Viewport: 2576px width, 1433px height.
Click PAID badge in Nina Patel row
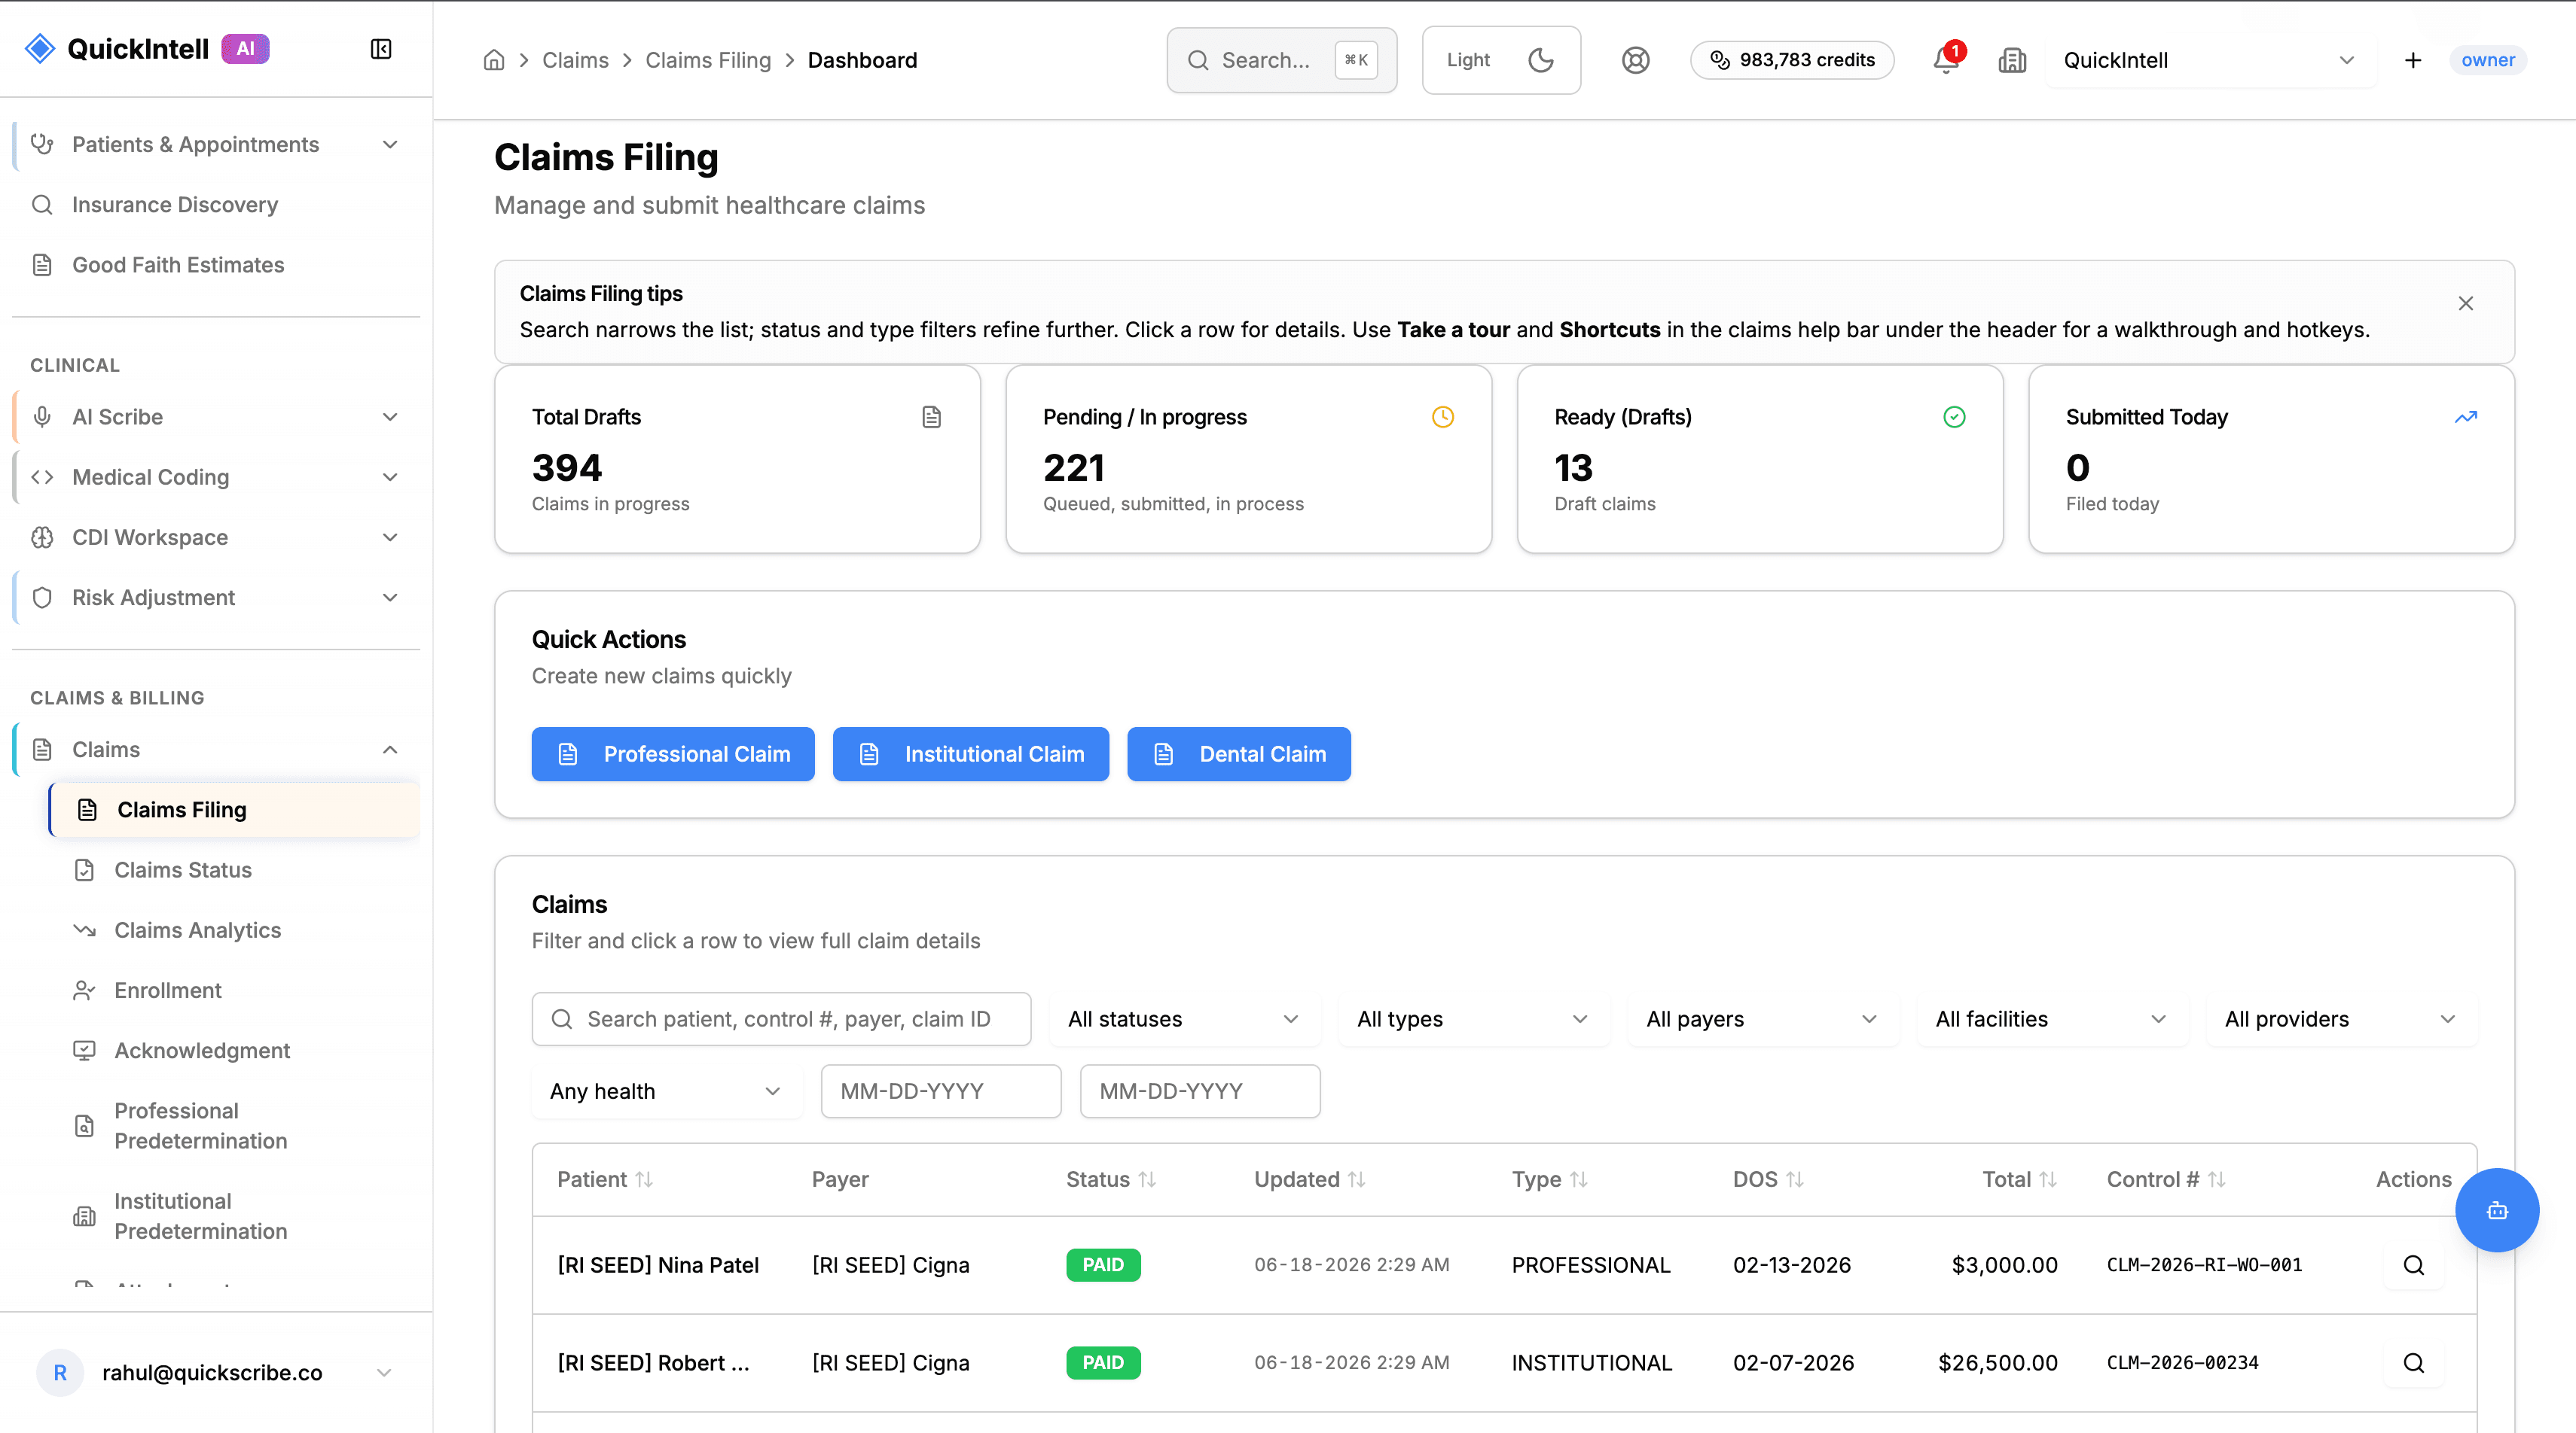click(x=1103, y=1265)
